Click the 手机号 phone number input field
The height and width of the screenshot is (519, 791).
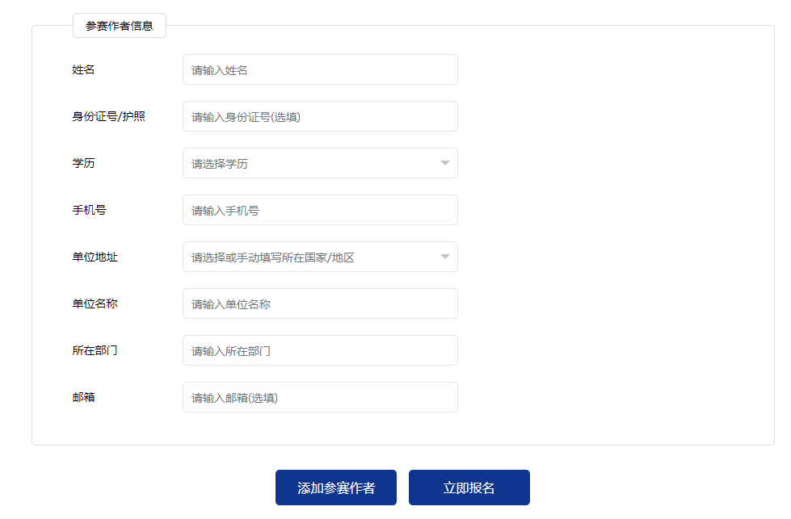tap(319, 210)
